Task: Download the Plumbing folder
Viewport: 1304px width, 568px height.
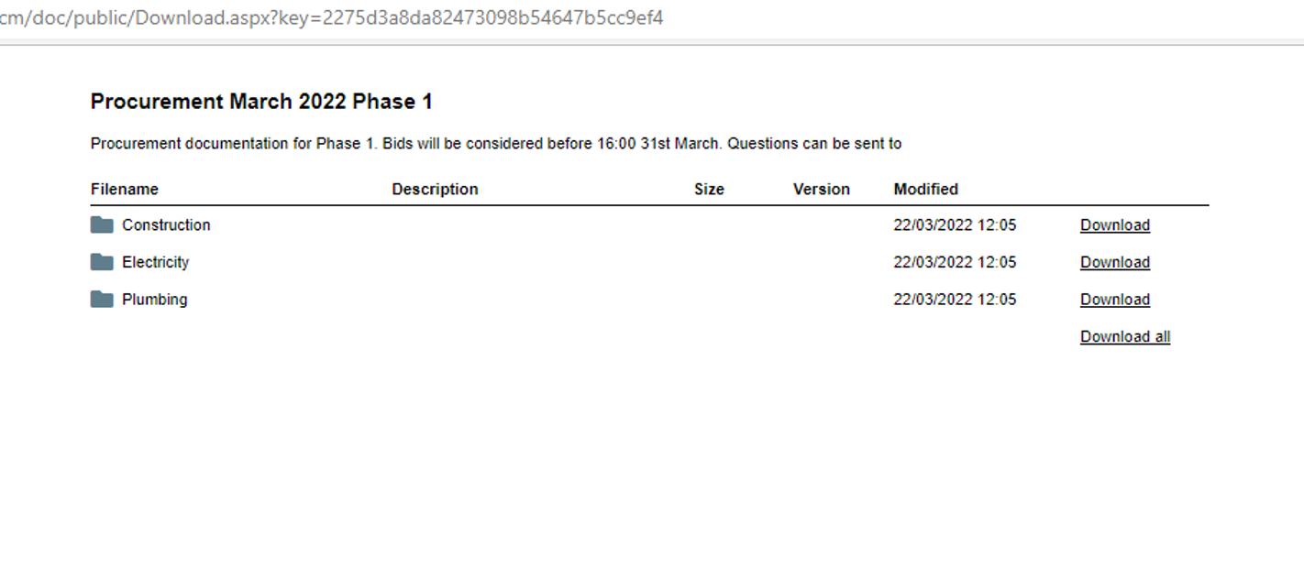Action: coord(1115,300)
